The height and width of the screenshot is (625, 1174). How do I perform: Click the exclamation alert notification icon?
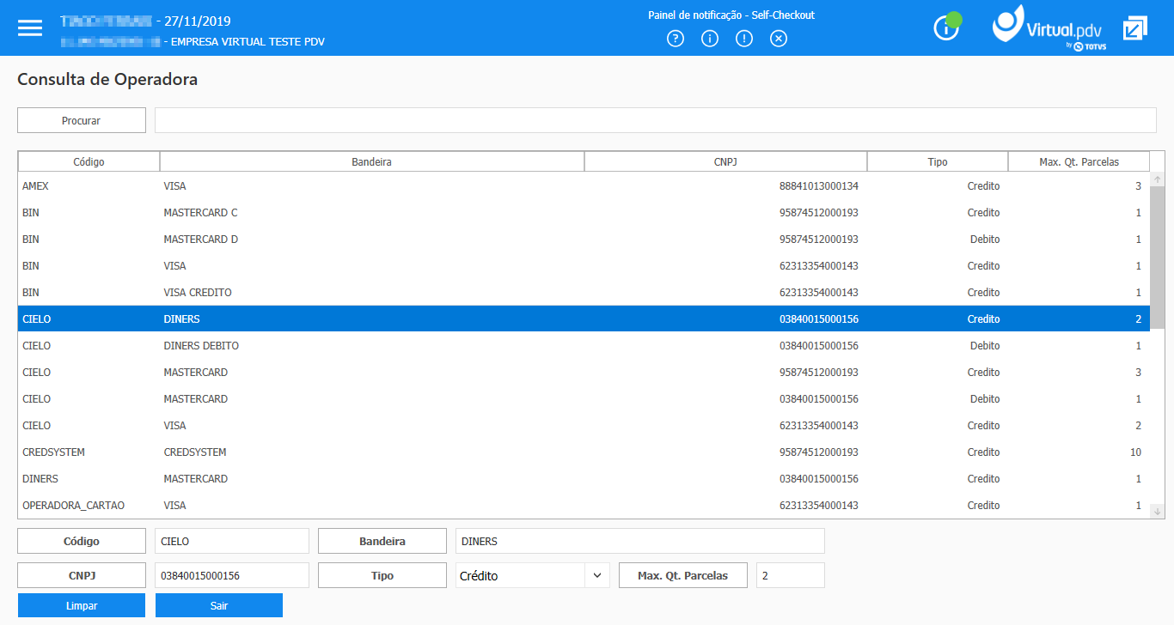744,39
